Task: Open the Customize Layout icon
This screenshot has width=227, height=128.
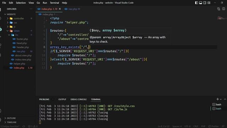Action: 209,3
